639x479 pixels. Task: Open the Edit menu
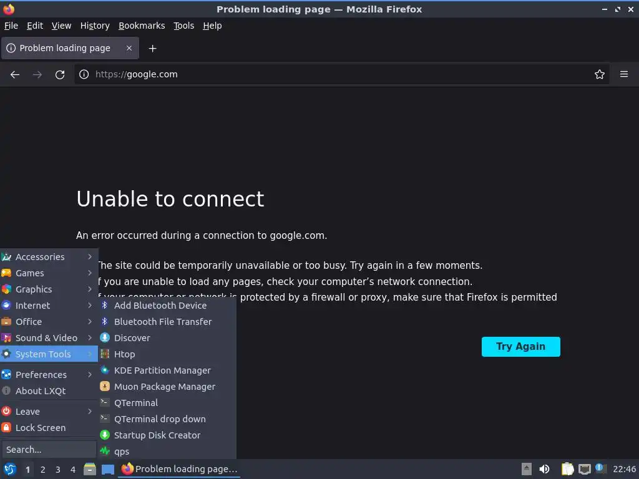[35, 26]
